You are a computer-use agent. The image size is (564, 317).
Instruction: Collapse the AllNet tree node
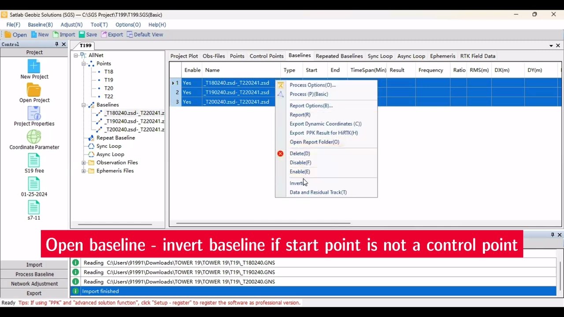pos(76,55)
